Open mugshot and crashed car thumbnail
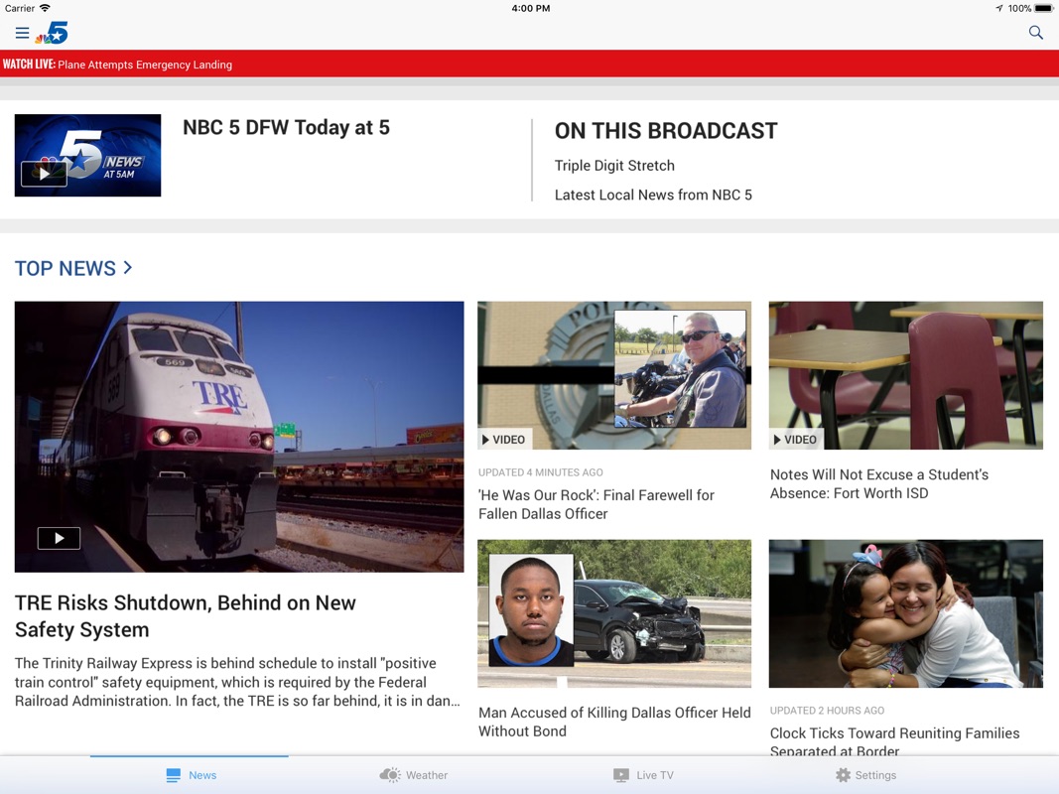Screen dimensions: 1059x794 (614, 613)
